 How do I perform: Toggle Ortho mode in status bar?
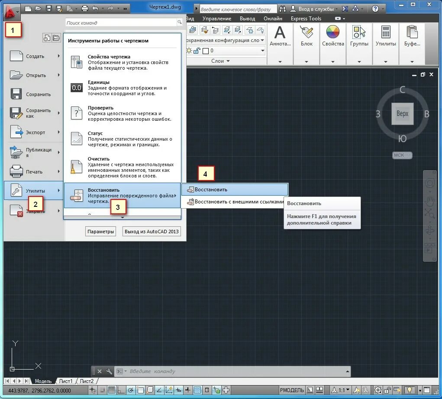coord(121,390)
